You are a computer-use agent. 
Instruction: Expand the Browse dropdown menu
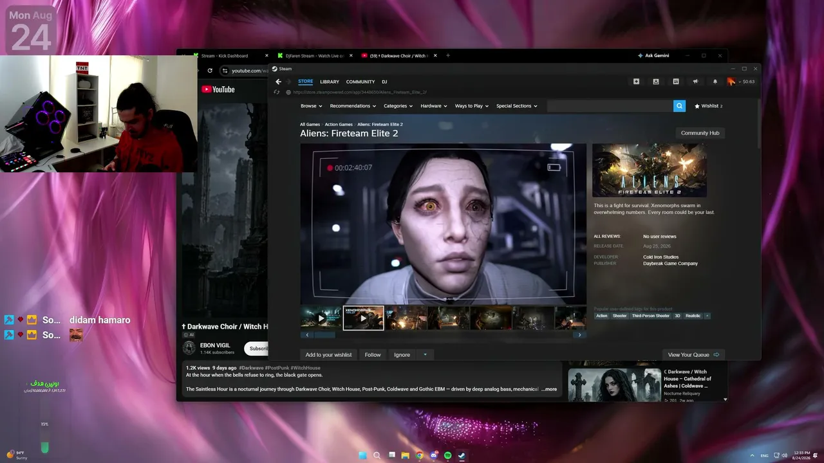pyautogui.click(x=312, y=106)
